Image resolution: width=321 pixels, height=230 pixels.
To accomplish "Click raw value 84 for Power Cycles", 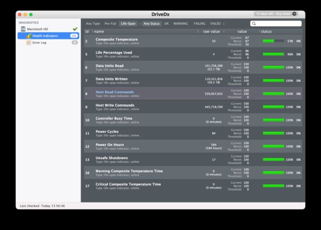I will 214,133.
